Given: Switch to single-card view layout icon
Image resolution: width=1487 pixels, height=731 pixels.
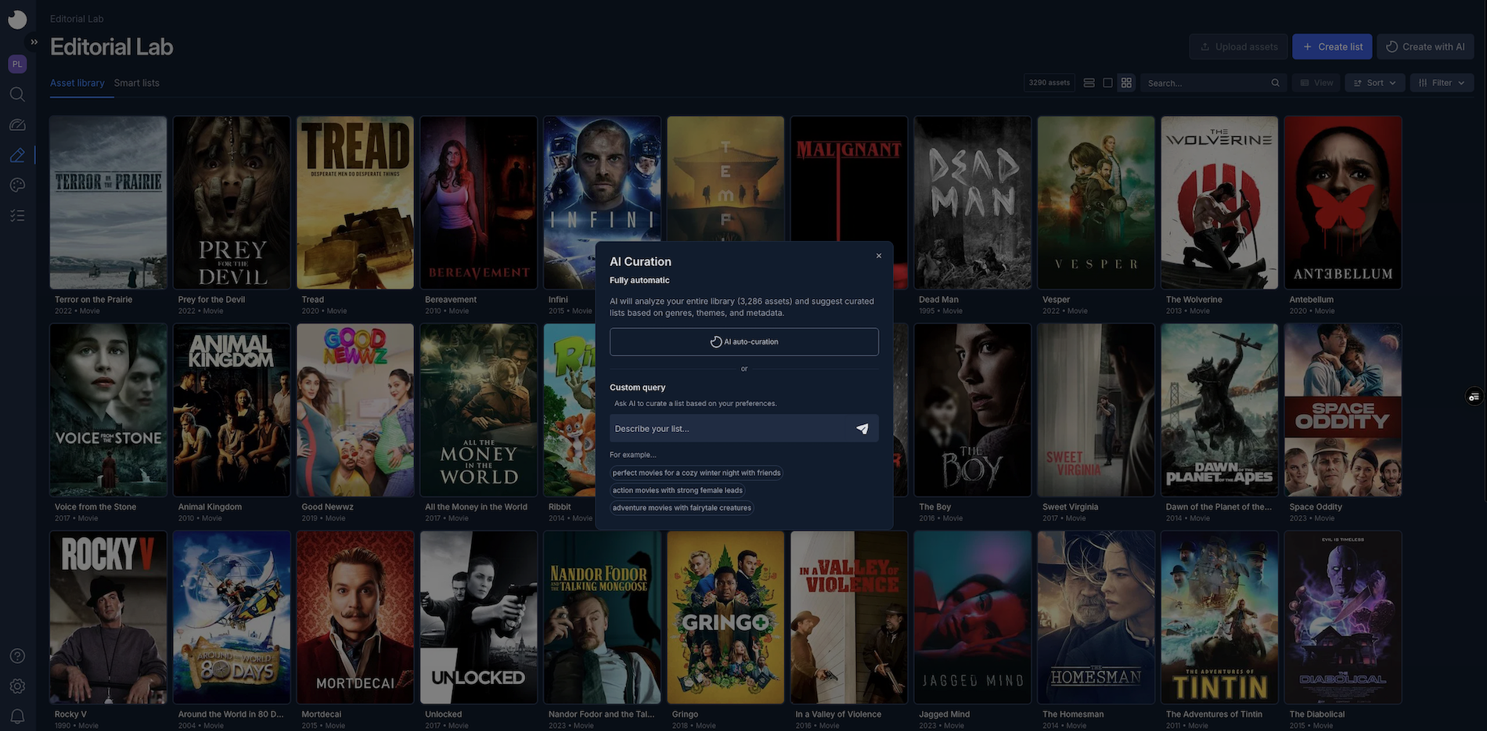Looking at the screenshot, I should [x=1107, y=83].
